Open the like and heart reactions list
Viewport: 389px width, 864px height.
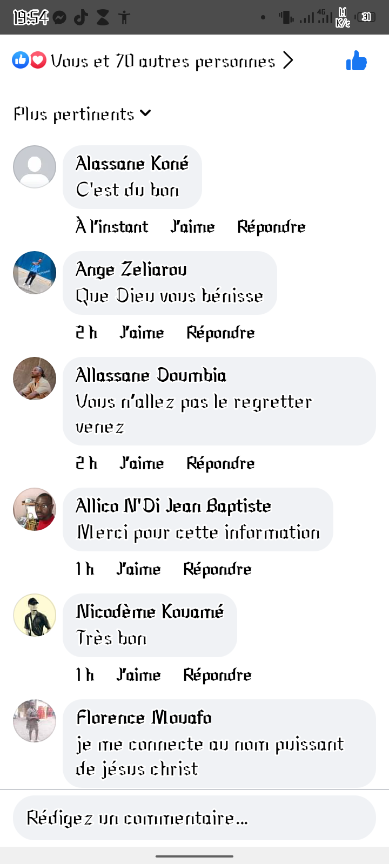[29, 60]
